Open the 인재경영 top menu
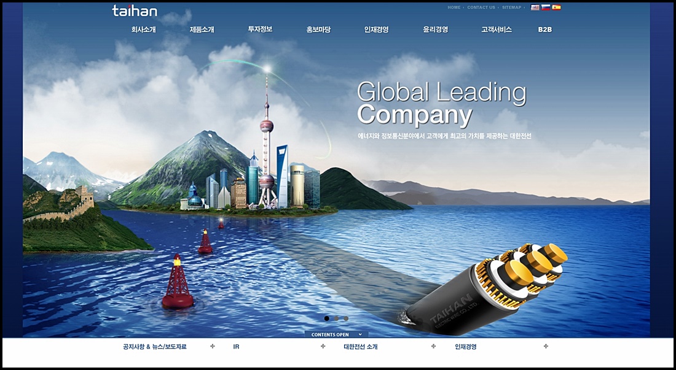This screenshot has height=370, width=676. (x=376, y=29)
